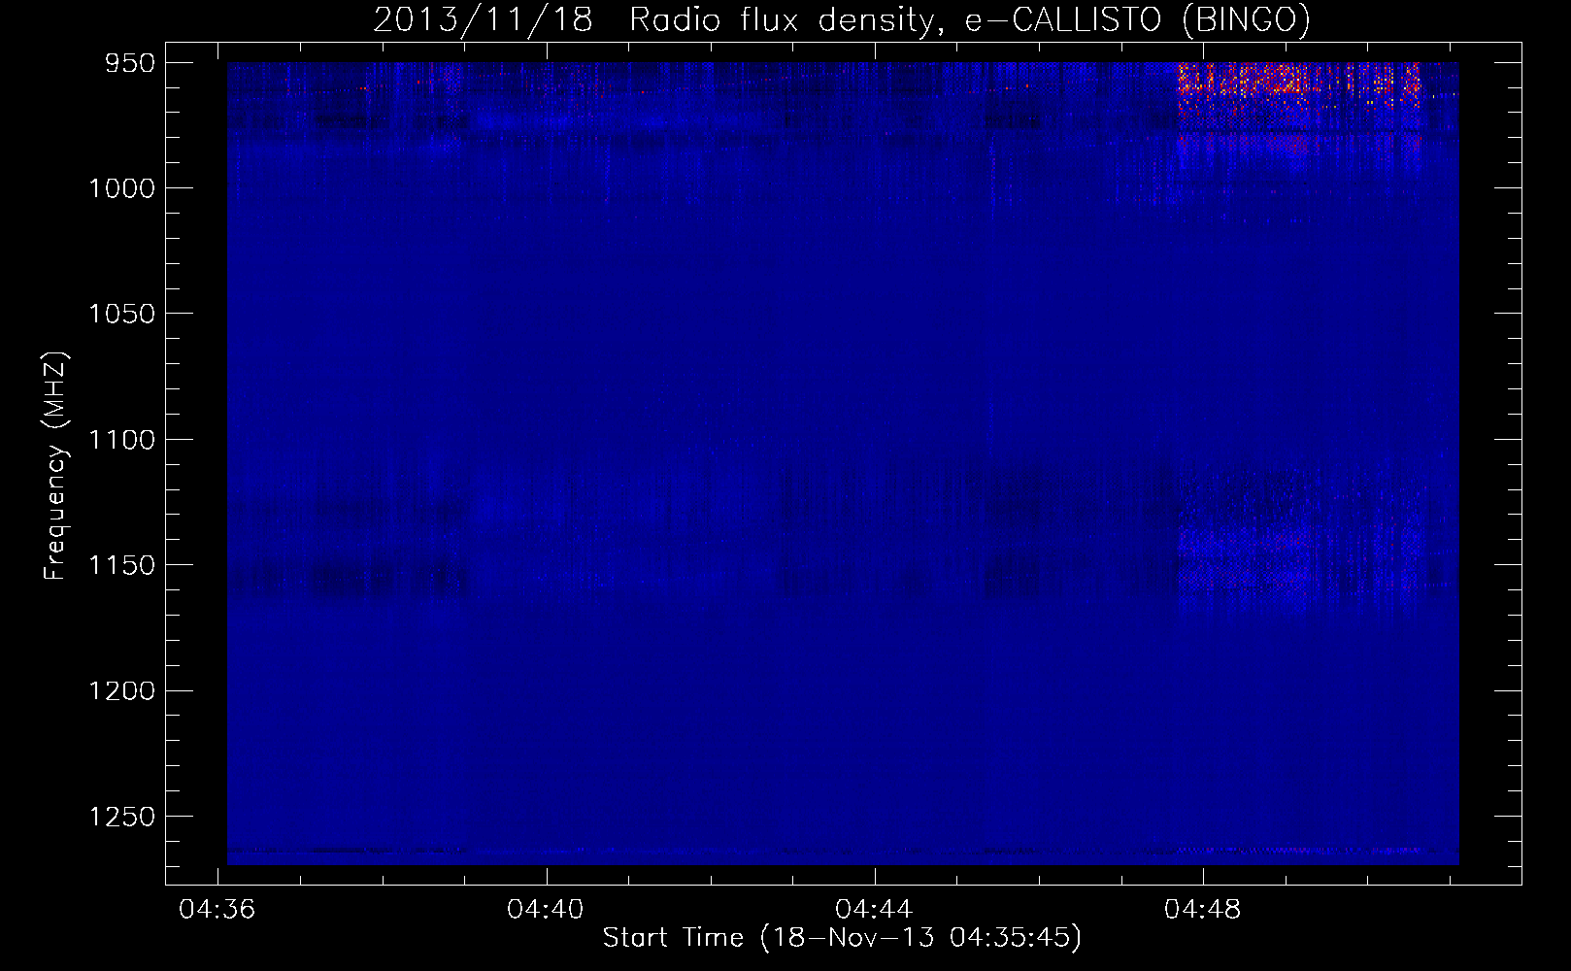Select the 1250 frequency tick label
Viewport: 1571px width, 971px height.
click(x=121, y=817)
